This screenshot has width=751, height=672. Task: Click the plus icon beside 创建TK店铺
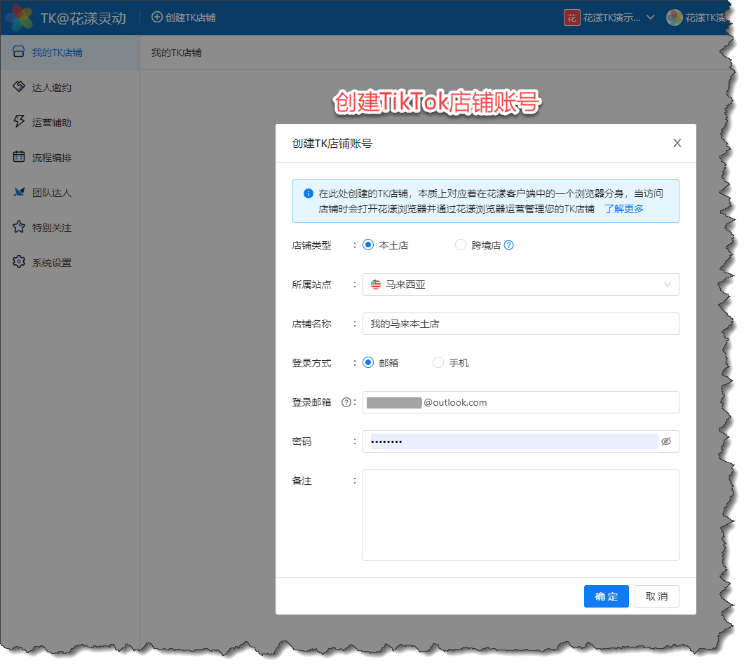pos(157,18)
